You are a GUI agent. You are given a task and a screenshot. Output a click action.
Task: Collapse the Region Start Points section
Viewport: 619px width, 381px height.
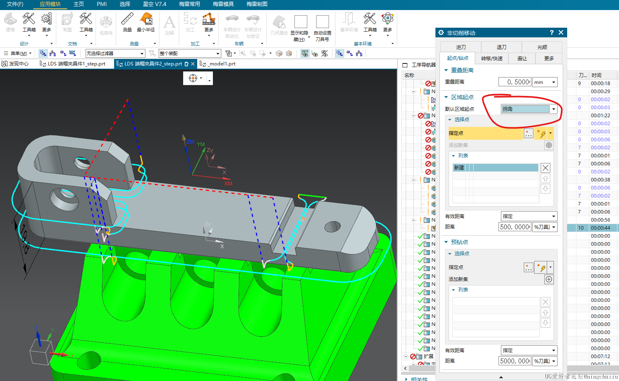(x=446, y=97)
